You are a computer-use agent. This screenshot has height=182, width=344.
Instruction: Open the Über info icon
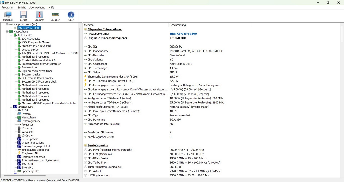pyautogui.click(x=71, y=16)
